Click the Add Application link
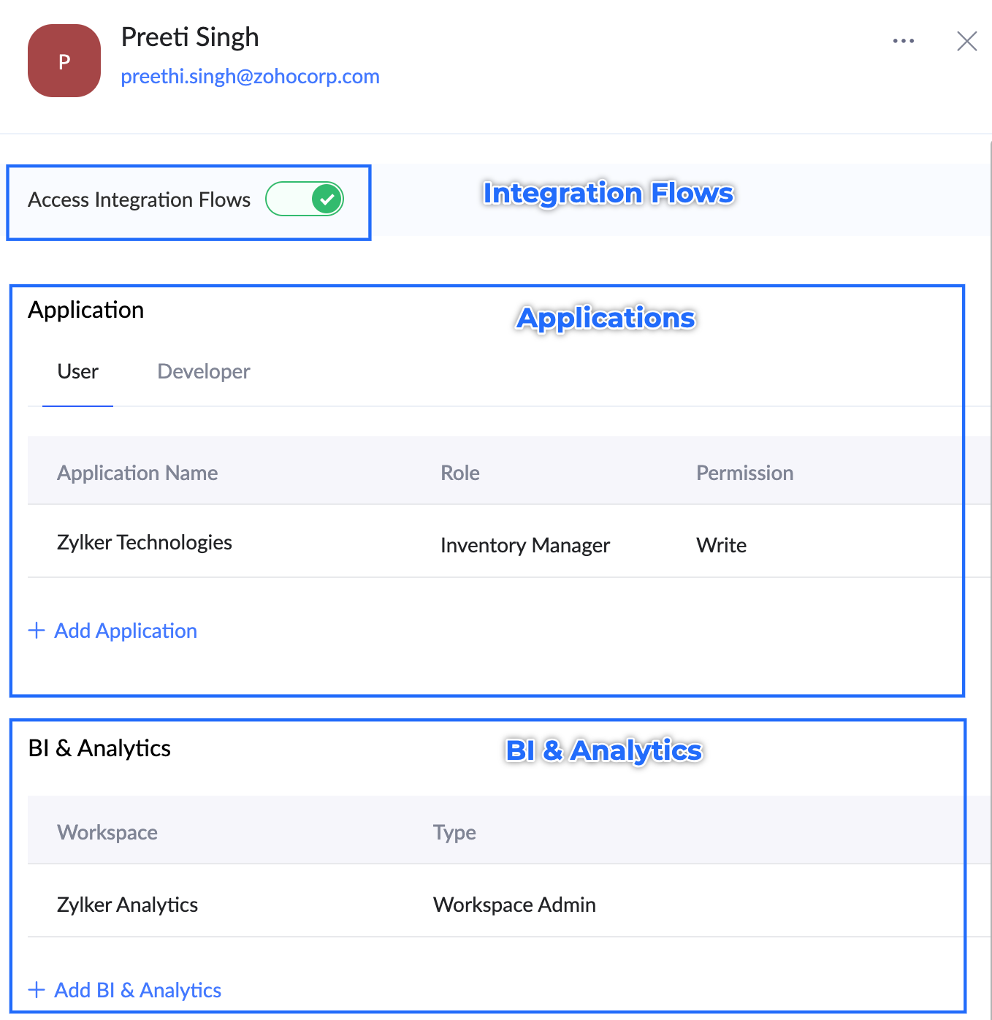This screenshot has width=992, height=1020. click(126, 631)
